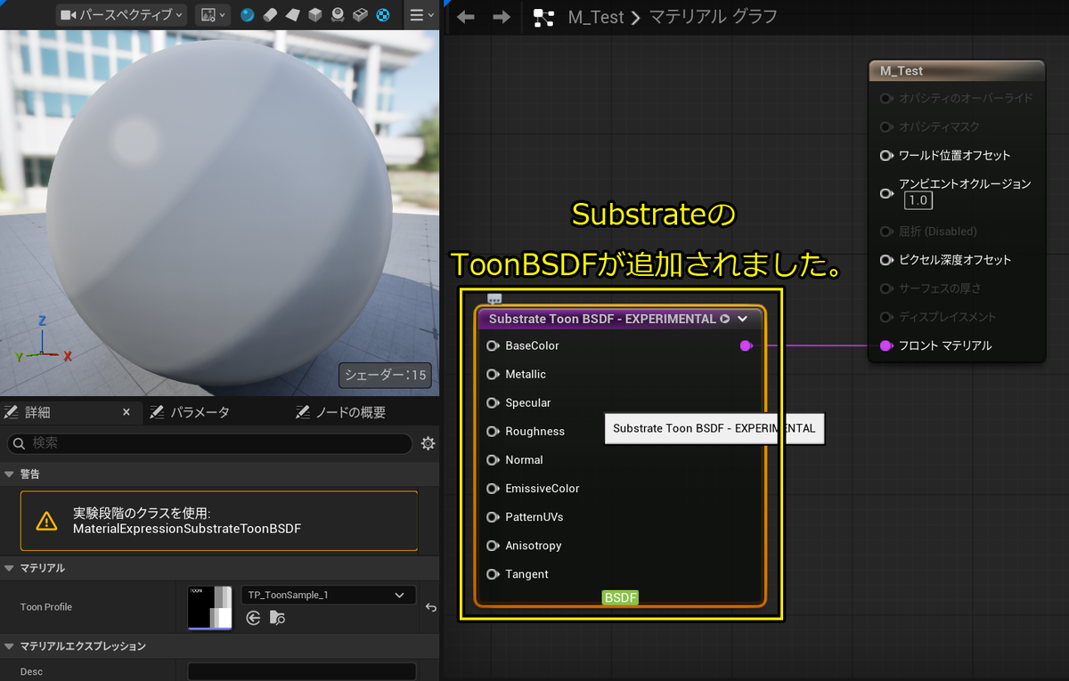Collapse the マテリアル section
This screenshot has width=1069, height=681.
[10, 568]
